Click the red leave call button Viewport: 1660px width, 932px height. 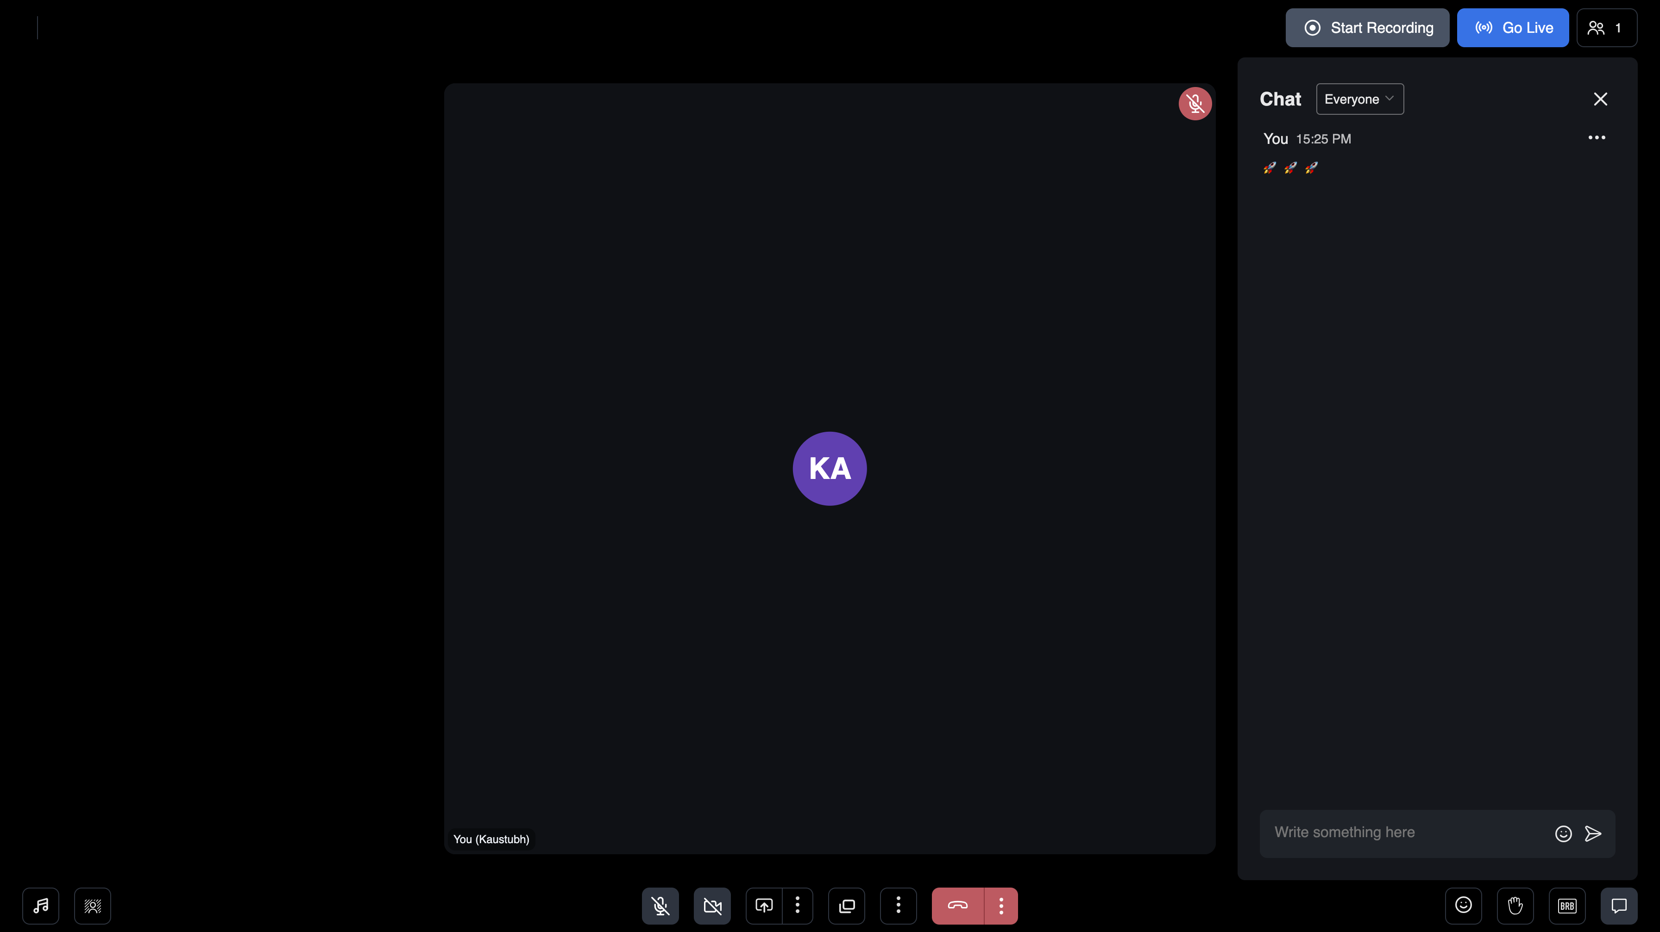tap(957, 906)
